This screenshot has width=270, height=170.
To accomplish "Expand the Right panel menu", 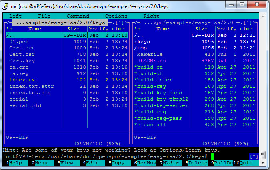I will pos(151,16).
